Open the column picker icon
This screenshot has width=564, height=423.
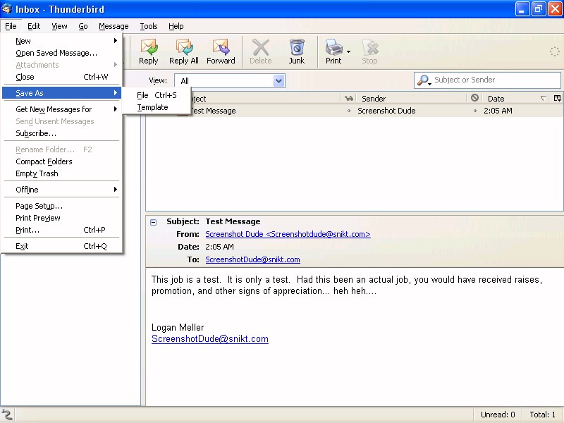(x=558, y=98)
